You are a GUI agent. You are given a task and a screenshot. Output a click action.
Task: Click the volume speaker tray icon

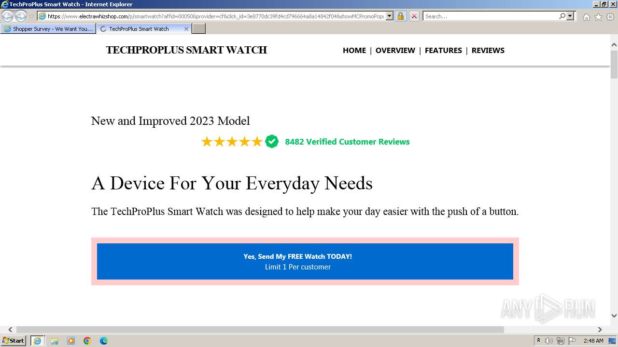[x=549, y=341]
